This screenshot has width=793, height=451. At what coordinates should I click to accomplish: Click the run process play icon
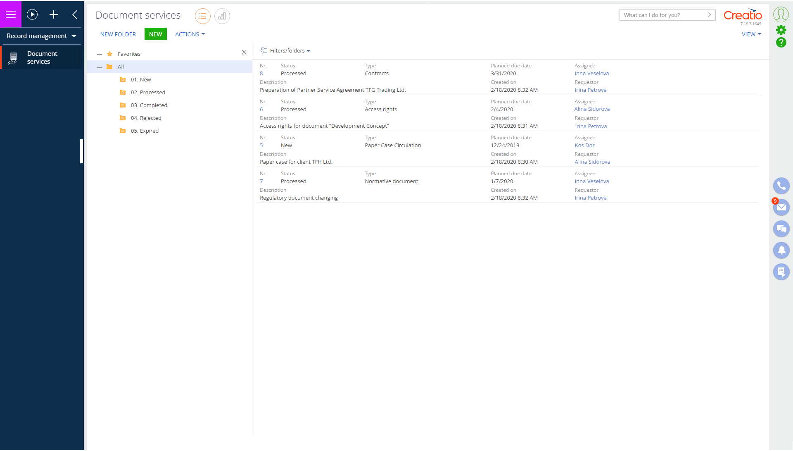(x=32, y=15)
